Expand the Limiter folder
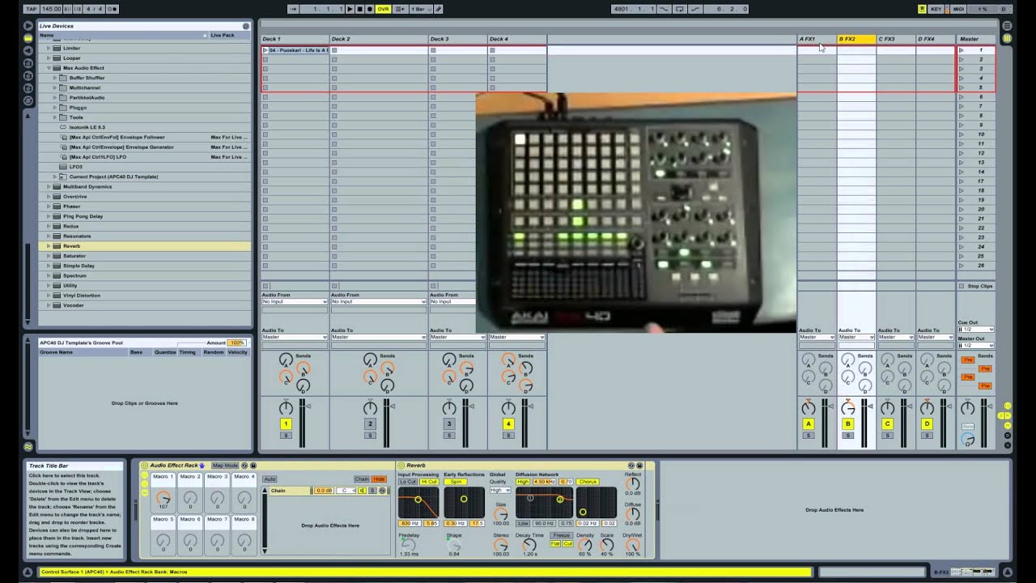The image size is (1036, 583). tap(49, 49)
